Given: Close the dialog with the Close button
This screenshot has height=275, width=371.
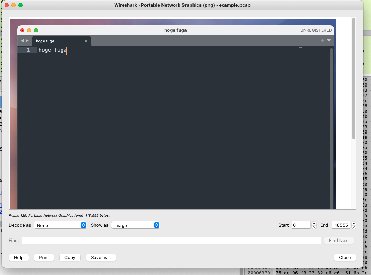Looking at the screenshot, I should [345, 258].
